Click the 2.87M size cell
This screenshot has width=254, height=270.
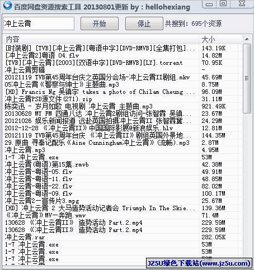[210, 143]
